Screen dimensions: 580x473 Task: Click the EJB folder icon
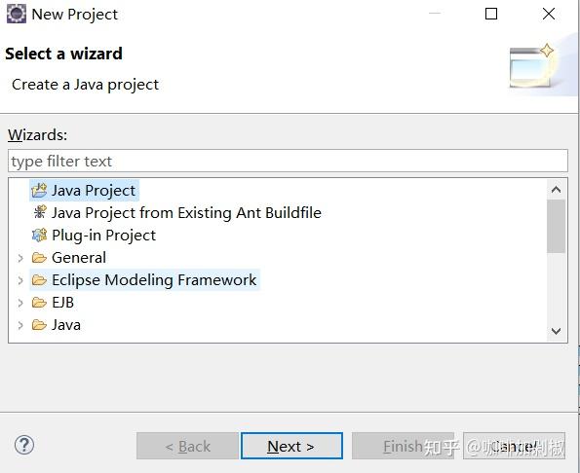[39, 303]
